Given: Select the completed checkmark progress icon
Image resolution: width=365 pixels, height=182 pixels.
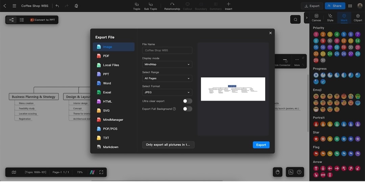Looking at the screenshot, I should pos(323,82).
